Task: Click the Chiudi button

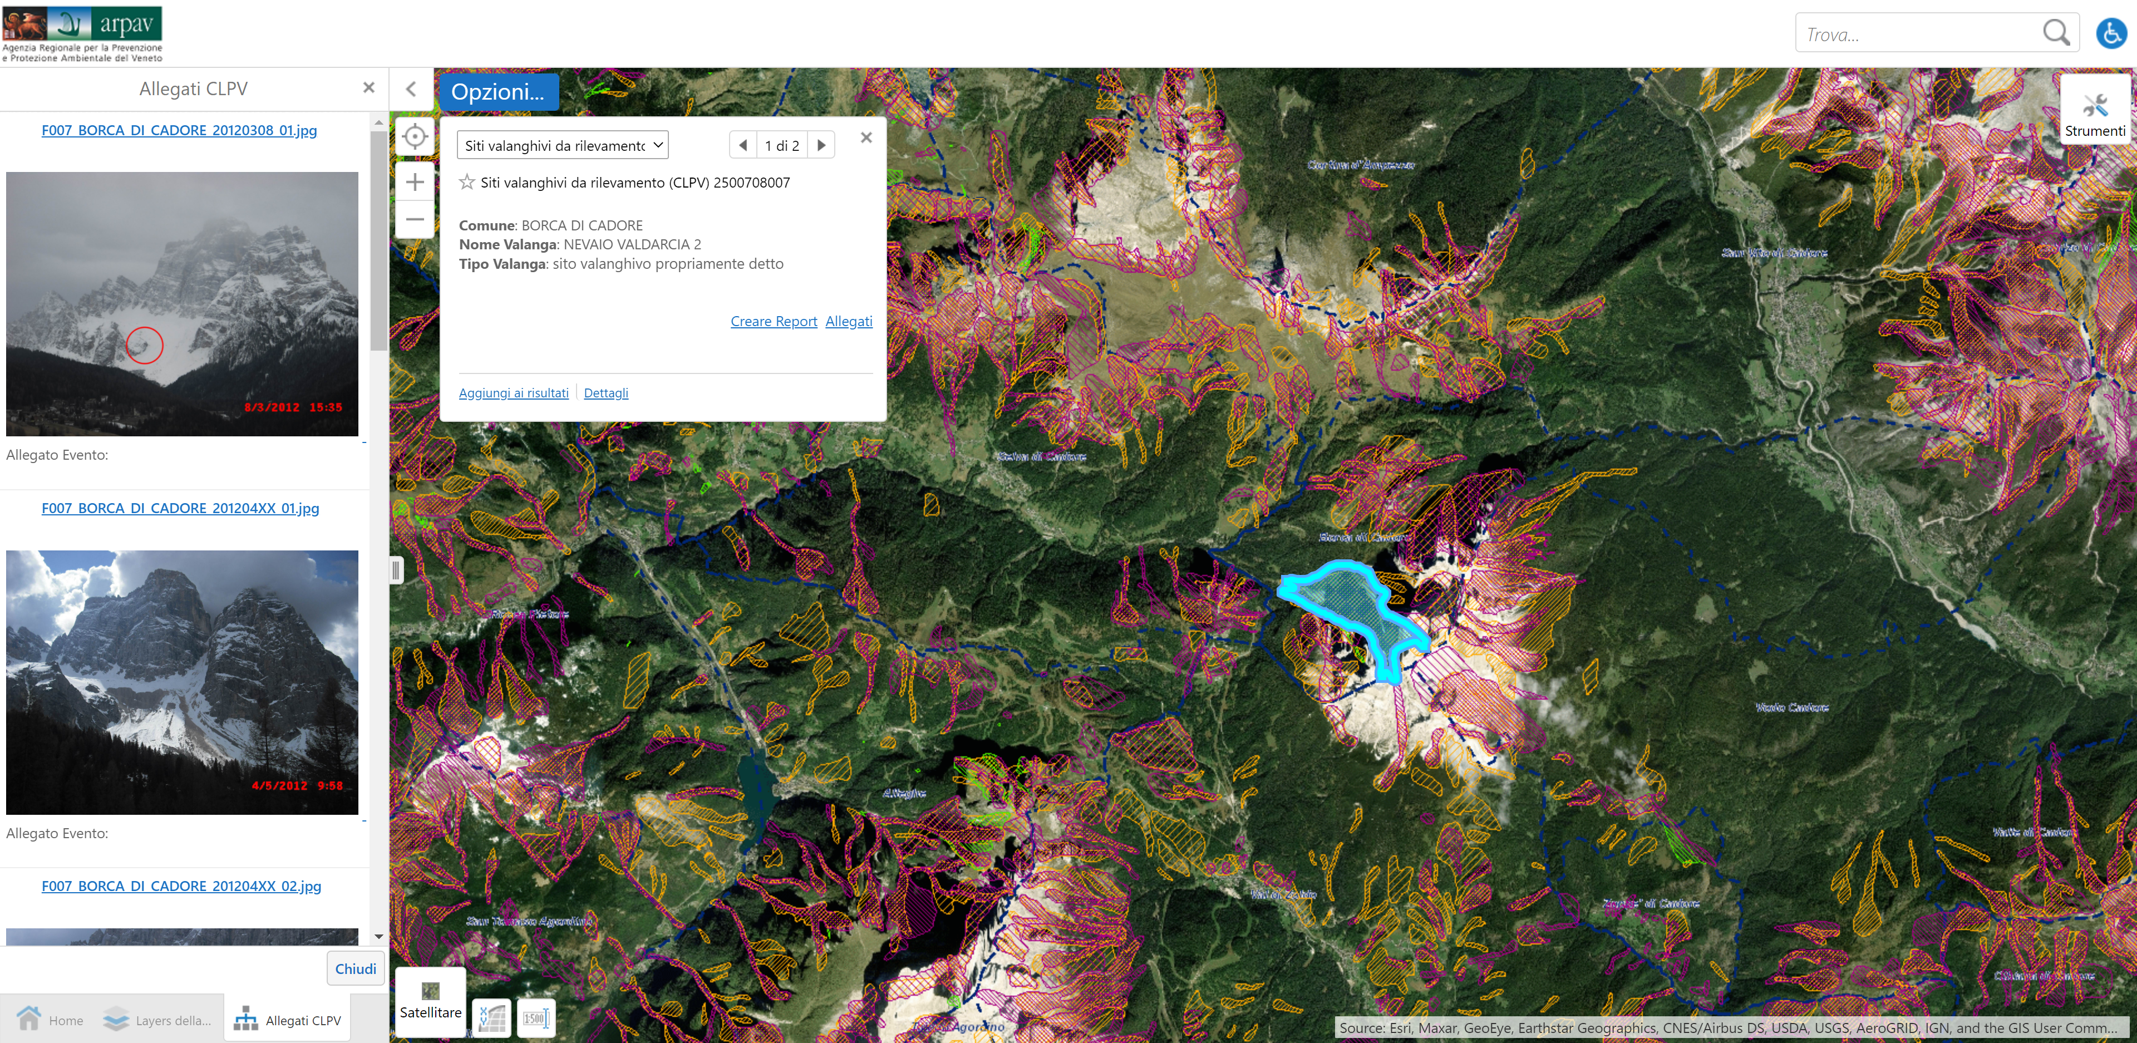Action: 355,968
